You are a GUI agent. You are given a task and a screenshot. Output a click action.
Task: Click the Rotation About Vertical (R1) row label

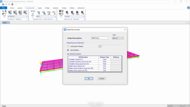[x=77, y=66]
